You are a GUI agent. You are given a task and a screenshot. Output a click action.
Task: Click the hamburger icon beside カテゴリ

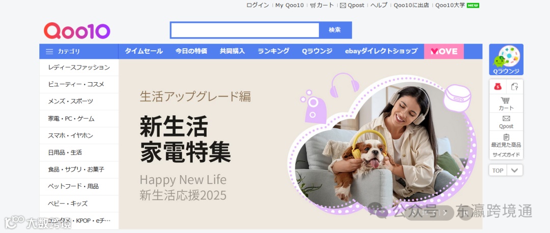pyautogui.click(x=49, y=51)
